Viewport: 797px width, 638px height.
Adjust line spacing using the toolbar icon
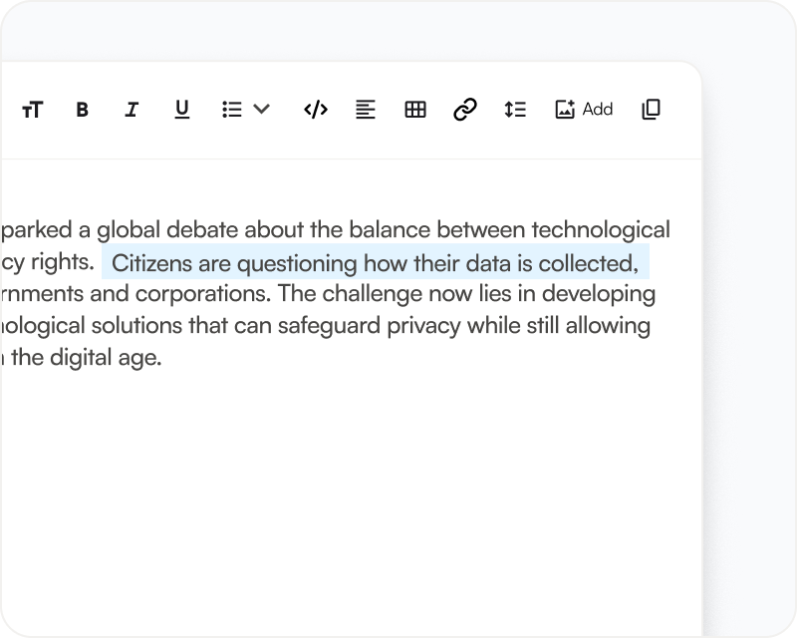pos(514,110)
